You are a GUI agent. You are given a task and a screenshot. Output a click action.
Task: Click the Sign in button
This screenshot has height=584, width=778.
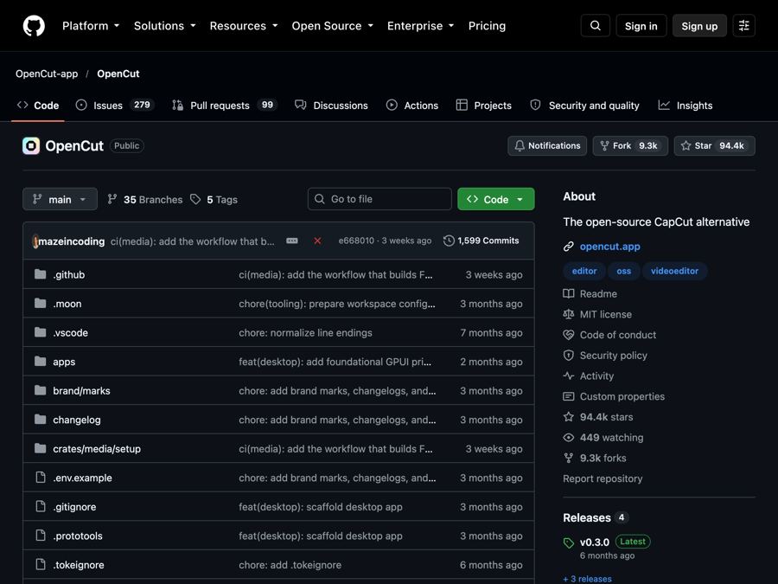[641, 26]
